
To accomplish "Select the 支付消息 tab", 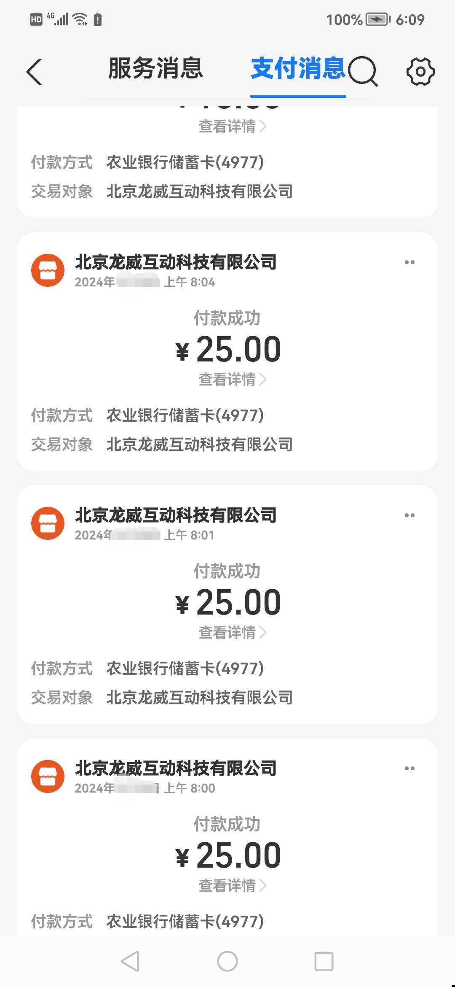I will tap(298, 68).
